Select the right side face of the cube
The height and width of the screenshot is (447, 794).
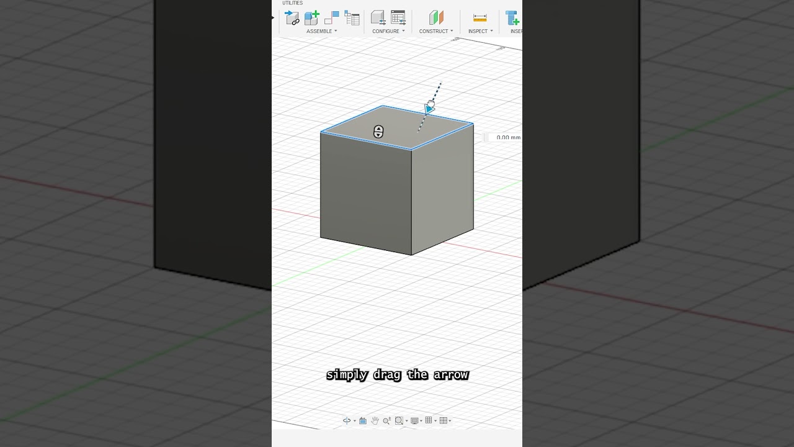[x=443, y=189]
